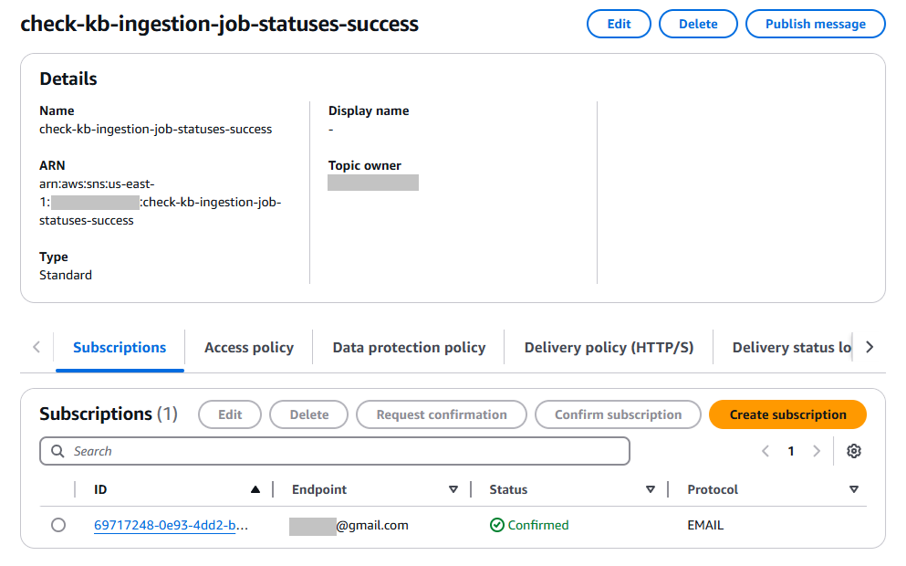Click the Request confirmation button

[442, 414]
